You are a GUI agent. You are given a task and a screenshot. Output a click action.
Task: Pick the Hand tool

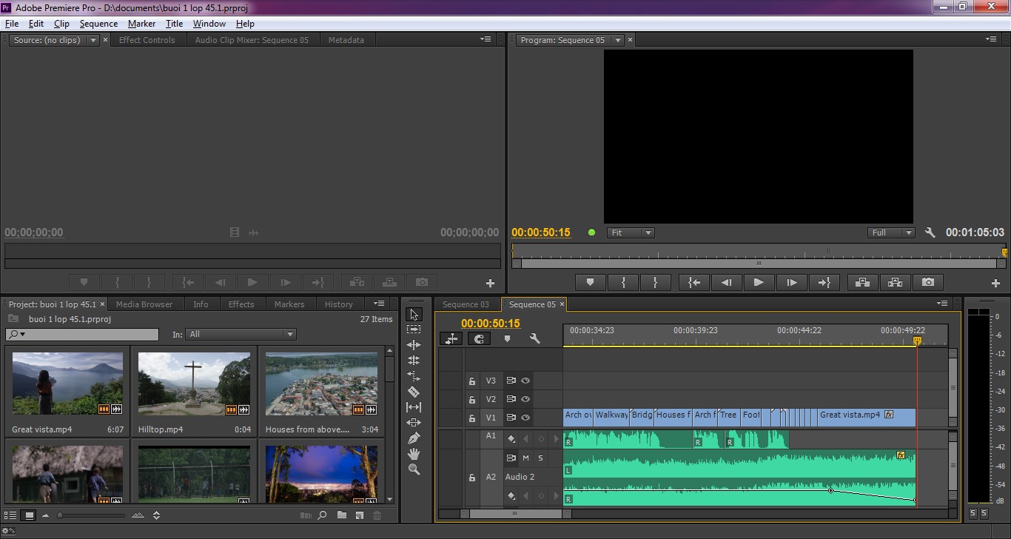click(x=414, y=454)
